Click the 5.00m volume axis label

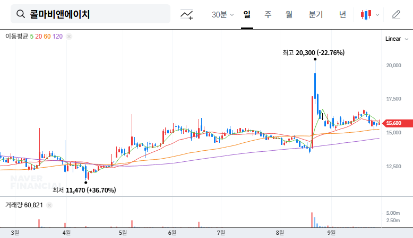393,213
